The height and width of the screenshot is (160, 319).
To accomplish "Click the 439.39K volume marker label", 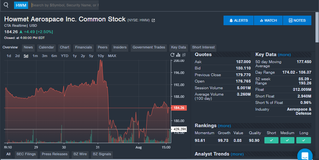I will (179, 129).
